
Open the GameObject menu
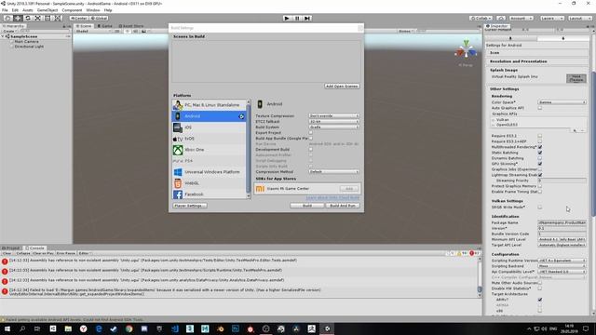point(47,10)
